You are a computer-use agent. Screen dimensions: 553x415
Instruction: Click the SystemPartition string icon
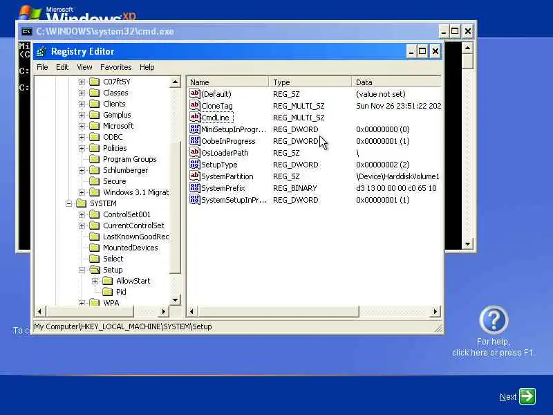coord(195,176)
